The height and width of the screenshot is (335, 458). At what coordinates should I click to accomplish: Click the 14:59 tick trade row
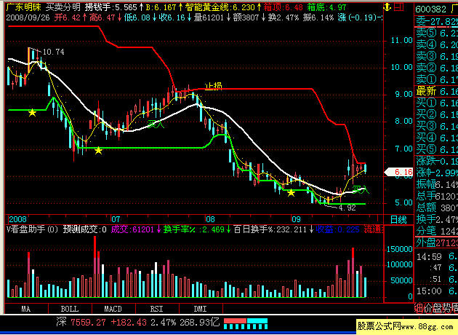coord(436,256)
